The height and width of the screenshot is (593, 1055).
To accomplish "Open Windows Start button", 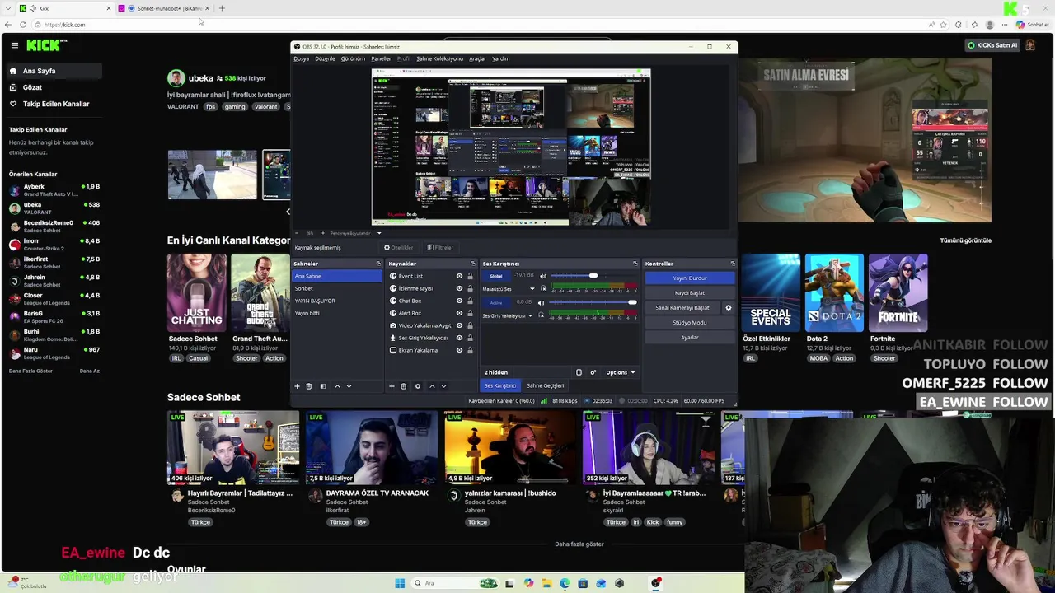I will (400, 583).
